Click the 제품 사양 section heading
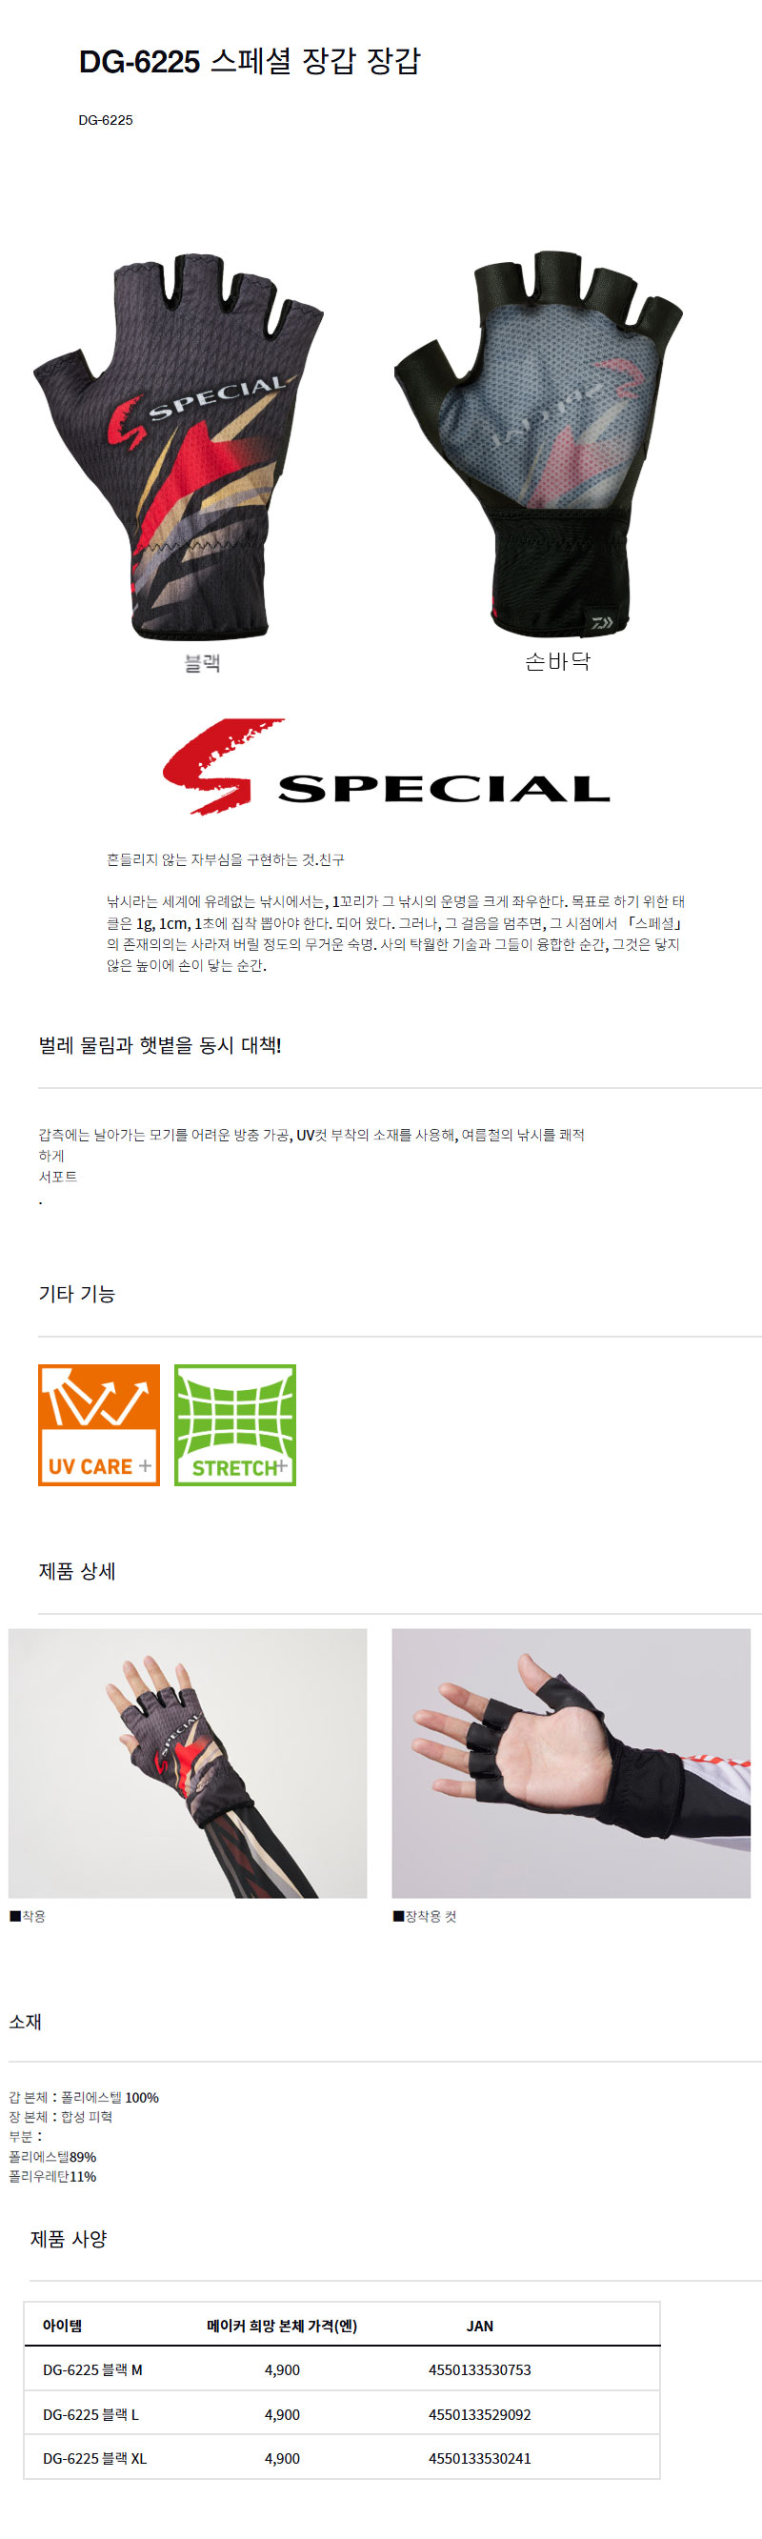This screenshot has height=2539, width=762. tap(68, 2238)
